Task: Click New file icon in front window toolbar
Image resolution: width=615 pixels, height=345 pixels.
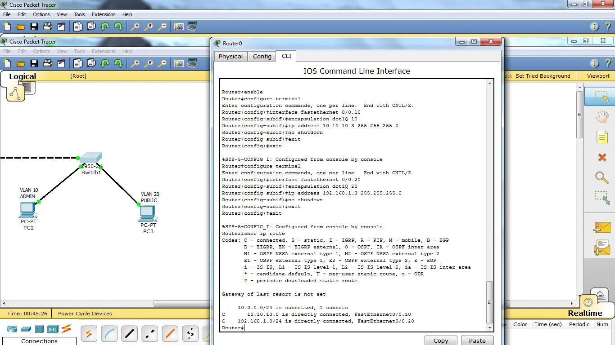Action: tap(7, 63)
